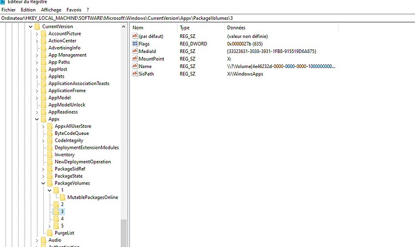The height and width of the screenshot is (247, 415).
Task: Select the App Paths key label
Action: pyautogui.click(x=59, y=62)
